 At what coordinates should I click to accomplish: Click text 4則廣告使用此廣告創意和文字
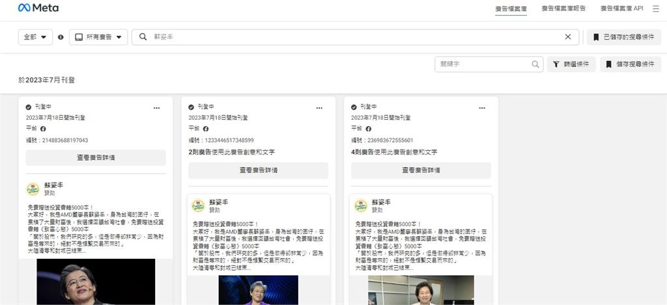point(394,152)
